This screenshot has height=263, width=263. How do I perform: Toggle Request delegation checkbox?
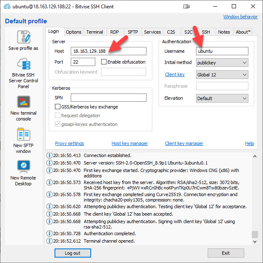57,116
